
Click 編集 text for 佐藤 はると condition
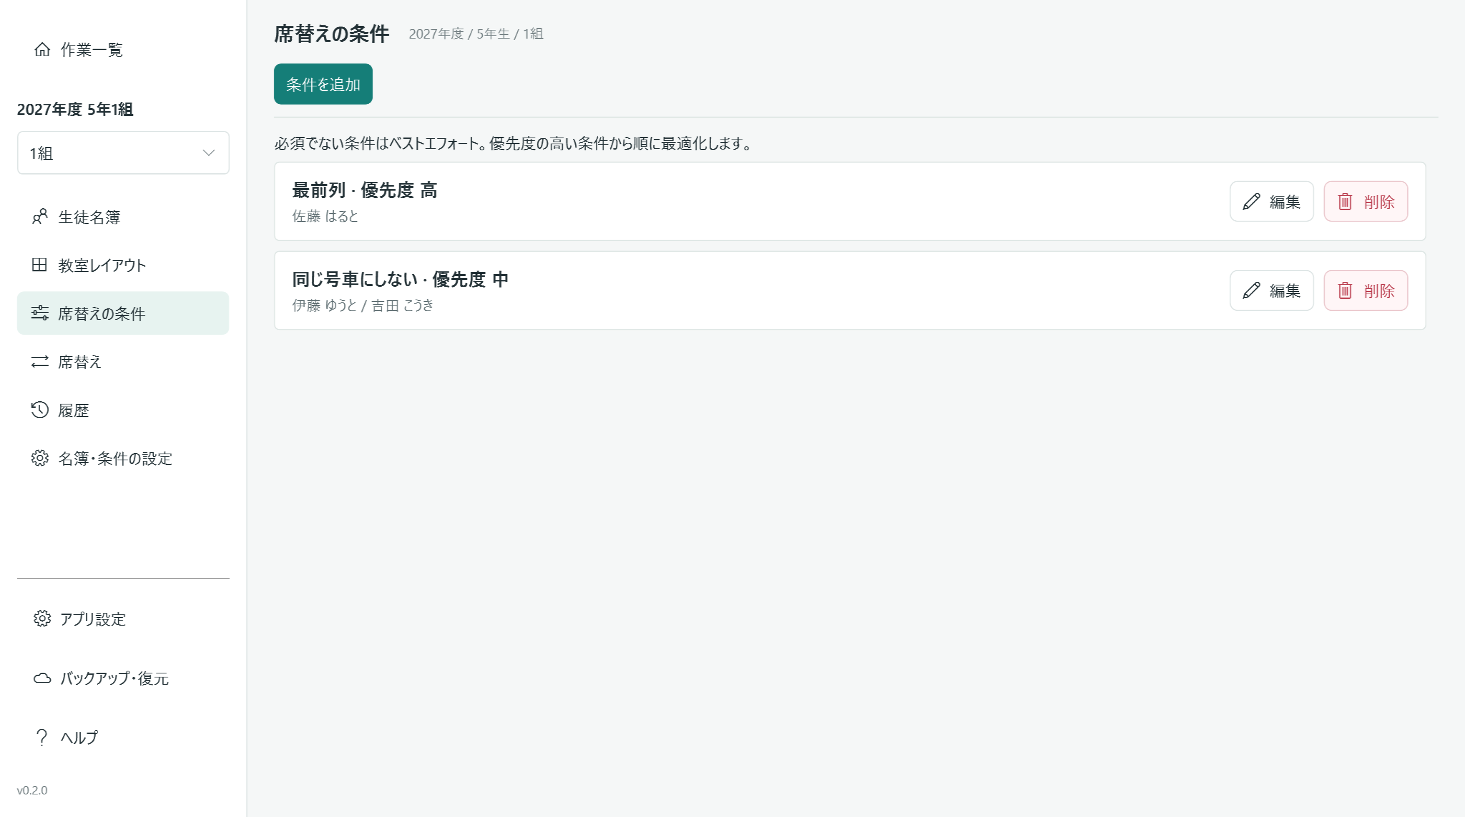[x=1285, y=202]
